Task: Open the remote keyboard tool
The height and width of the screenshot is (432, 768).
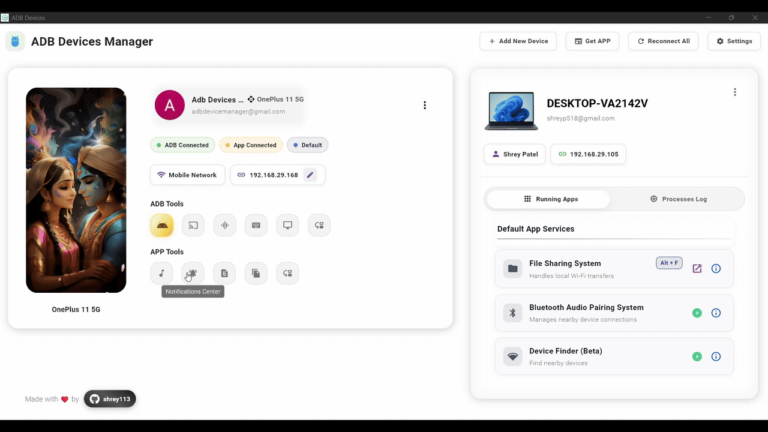Action: pyautogui.click(x=256, y=225)
